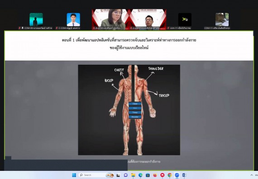The height and width of the screenshot is (179, 258).
Task: Select the COM-06 participant thumbnail with silhouette
Action: [x=36, y=19]
